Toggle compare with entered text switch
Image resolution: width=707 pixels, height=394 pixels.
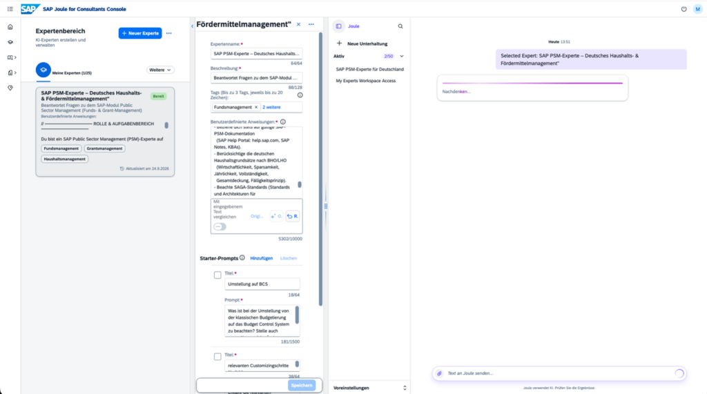220,227
